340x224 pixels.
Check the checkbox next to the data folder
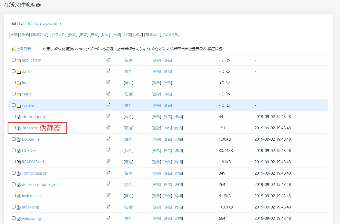click(14, 71)
